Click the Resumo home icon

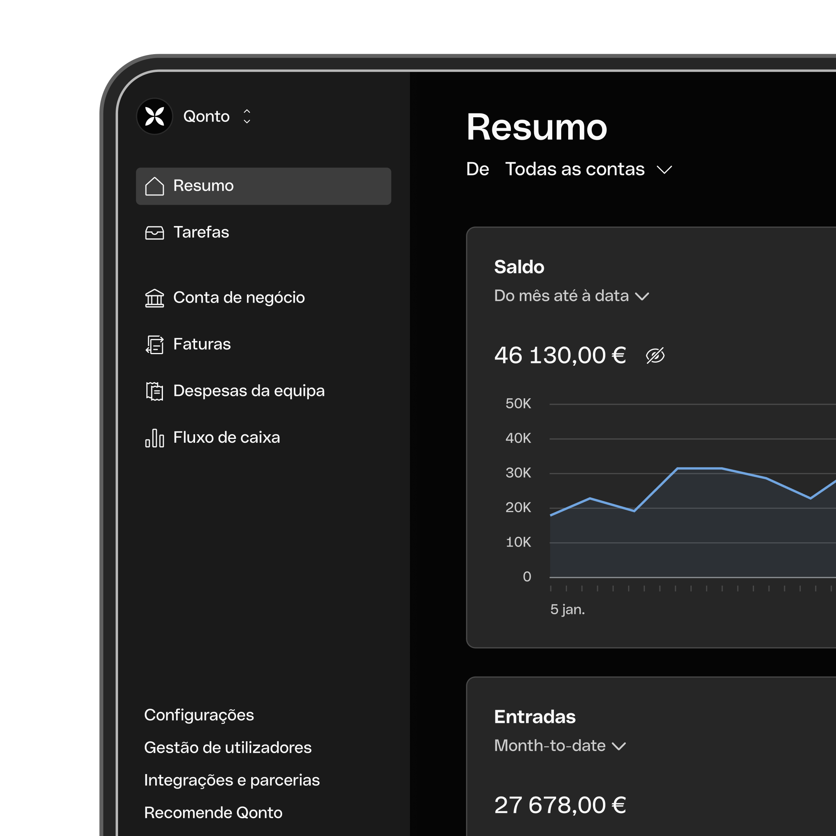(x=154, y=186)
